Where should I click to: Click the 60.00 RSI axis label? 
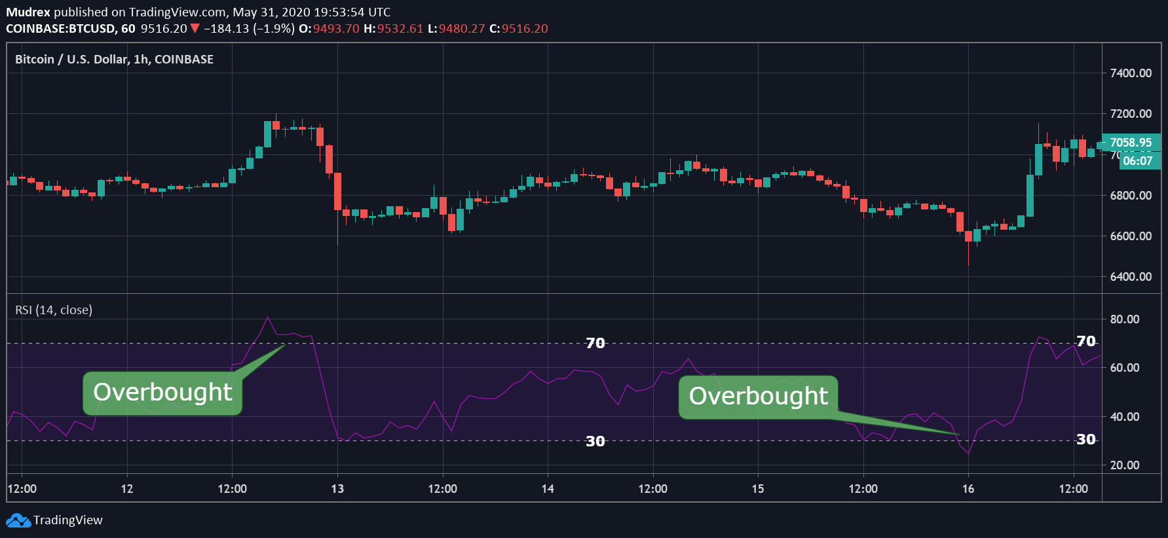pyautogui.click(x=1125, y=368)
